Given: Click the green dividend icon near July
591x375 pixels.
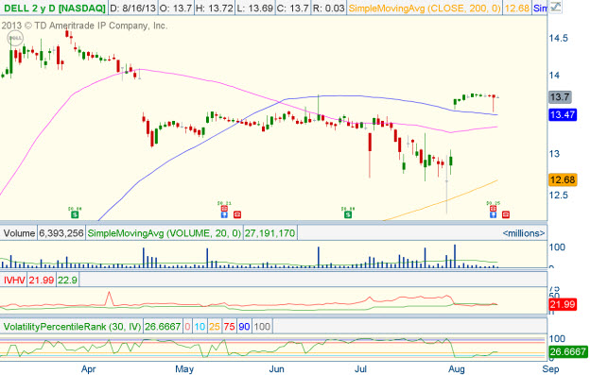Looking at the screenshot, I should pos(348,214).
